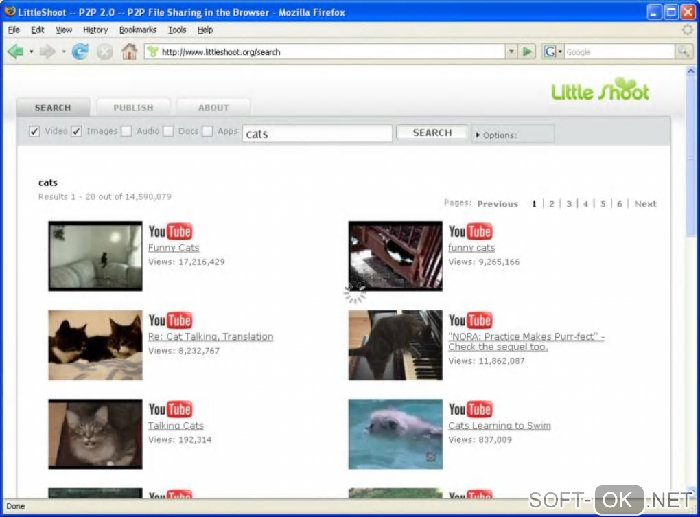Open the Tools menu

click(177, 30)
